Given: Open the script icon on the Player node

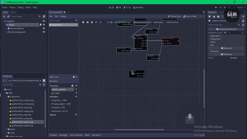Looking at the screenshot, I should (x=41, y=25).
